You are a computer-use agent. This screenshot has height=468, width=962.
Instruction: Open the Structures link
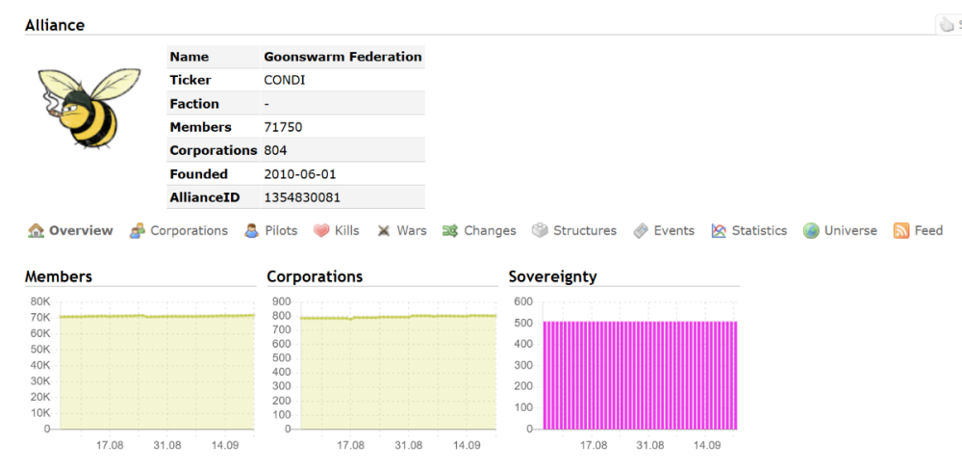click(585, 231)
